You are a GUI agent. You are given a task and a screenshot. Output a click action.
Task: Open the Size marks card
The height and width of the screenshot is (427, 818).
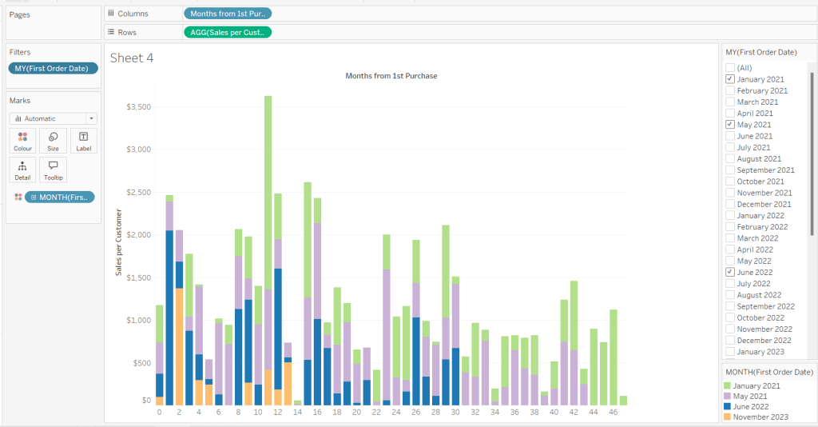click(x=53, y=140)
